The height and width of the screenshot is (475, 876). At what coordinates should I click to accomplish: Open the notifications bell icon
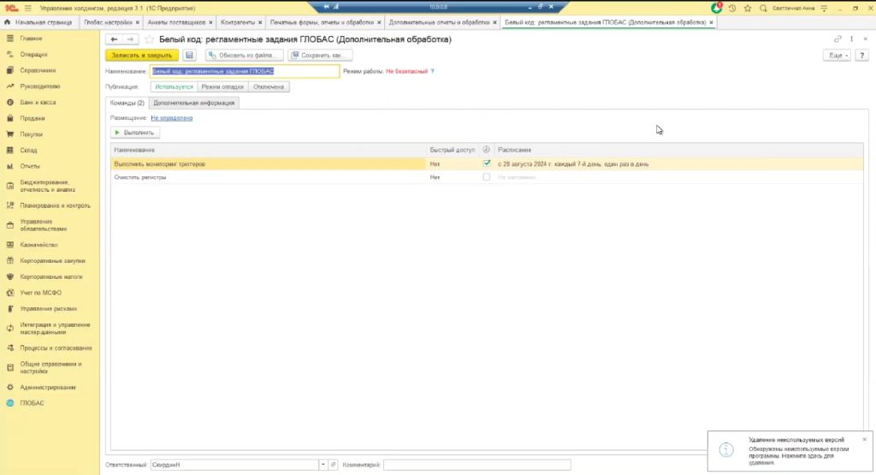[717, 8]
